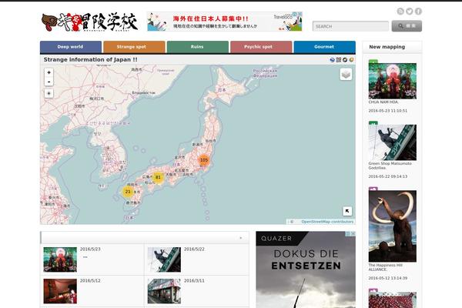Viewport: 462px width, 308px height.
Task: Open the Psychic spot tab
Action: (x=261, y=47)
